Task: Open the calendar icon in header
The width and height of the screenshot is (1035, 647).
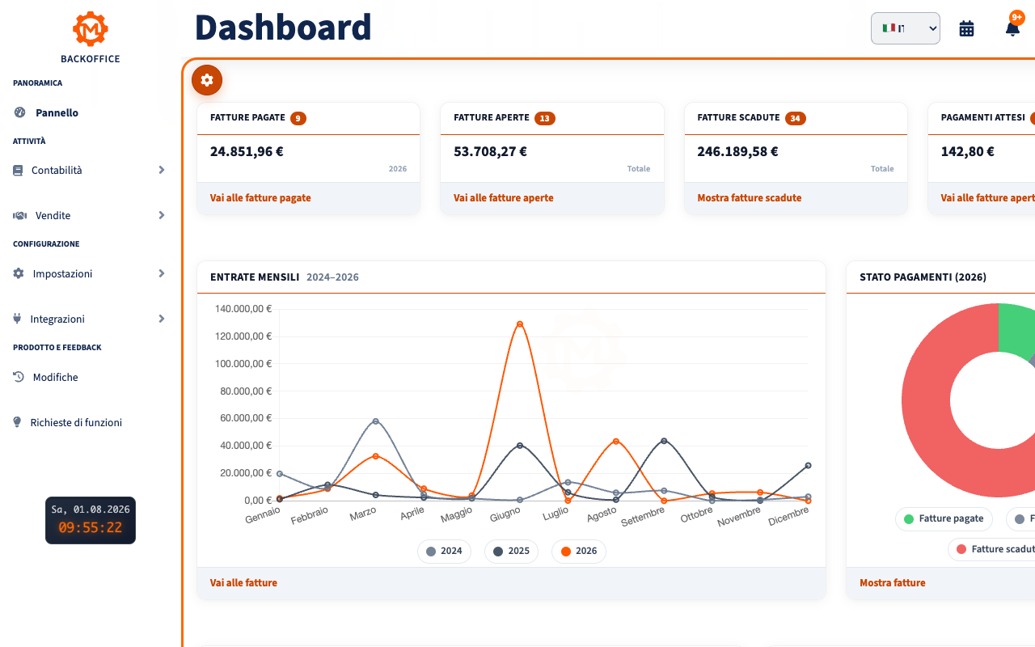Action: click(x=966, y=28)
